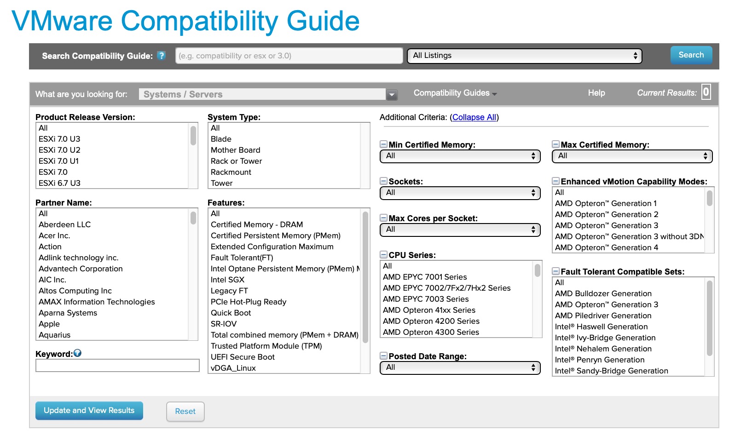Collapse the Min Certified Memory section
Viewport: 729px width, 436px height.
pos(383,144)
